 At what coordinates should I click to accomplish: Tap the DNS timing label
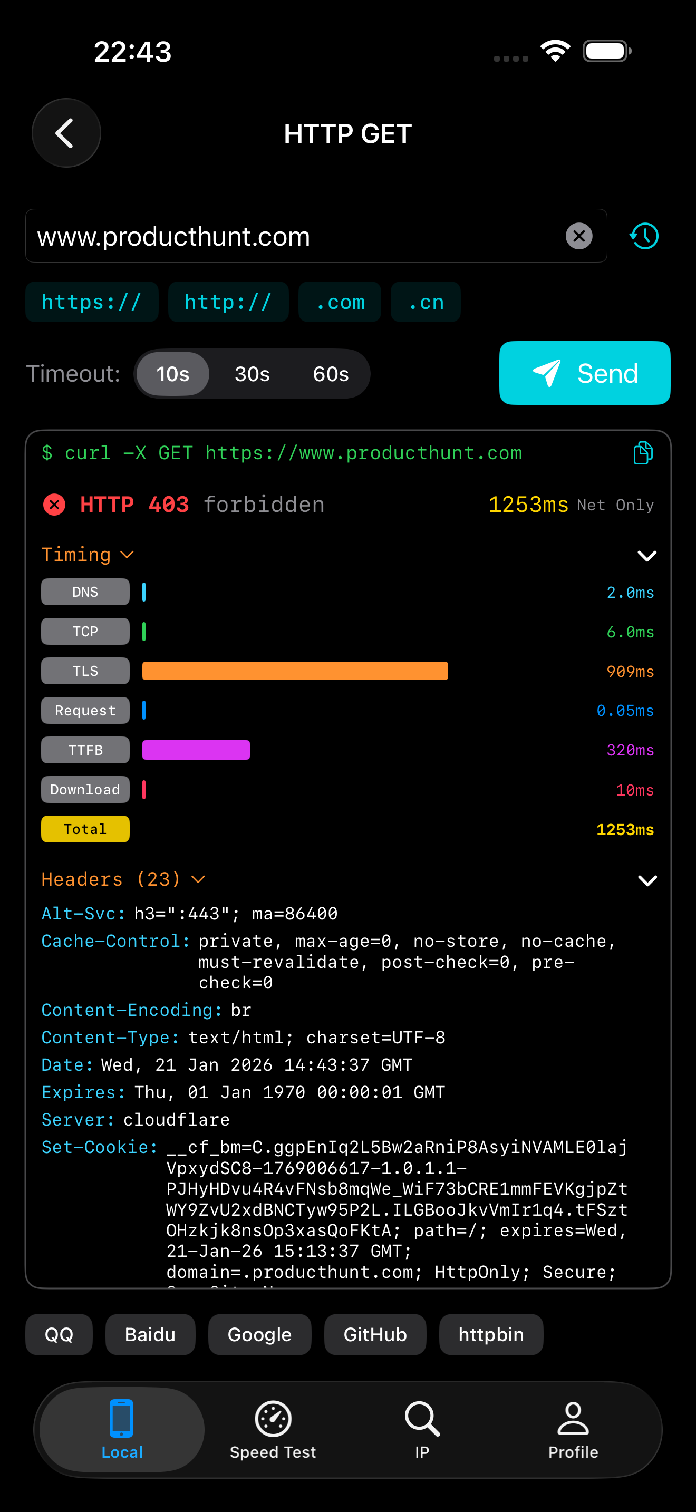(85, 592)
